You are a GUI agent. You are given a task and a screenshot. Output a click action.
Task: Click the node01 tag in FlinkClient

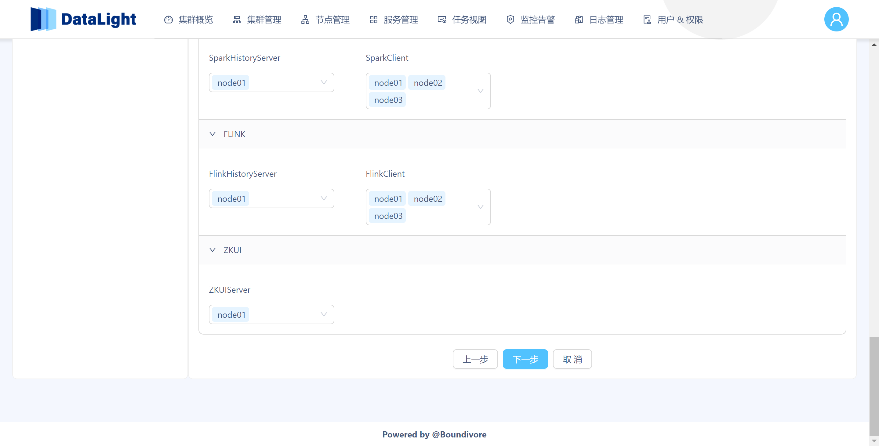click(387, 199)
